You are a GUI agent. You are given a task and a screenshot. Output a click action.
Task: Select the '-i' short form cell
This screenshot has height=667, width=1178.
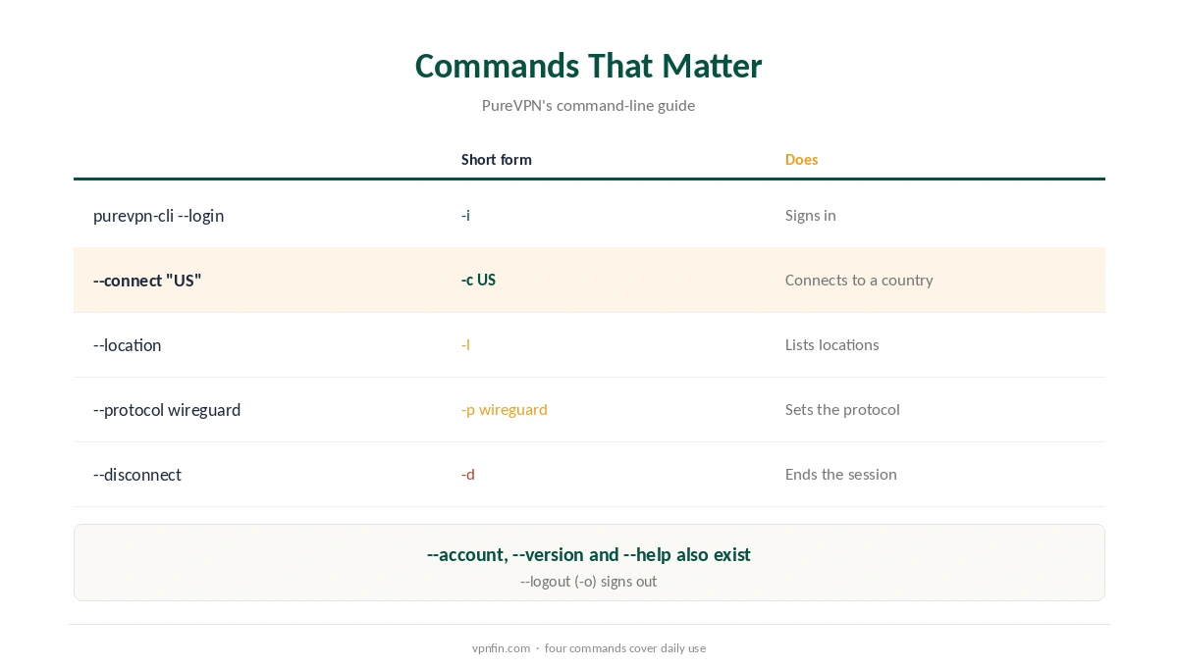[465, 215]
